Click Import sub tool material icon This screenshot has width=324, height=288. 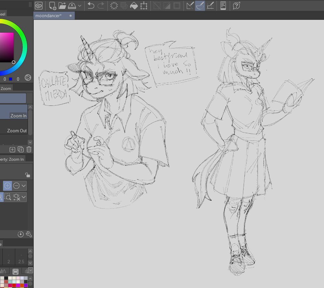[x=13, y=149]
